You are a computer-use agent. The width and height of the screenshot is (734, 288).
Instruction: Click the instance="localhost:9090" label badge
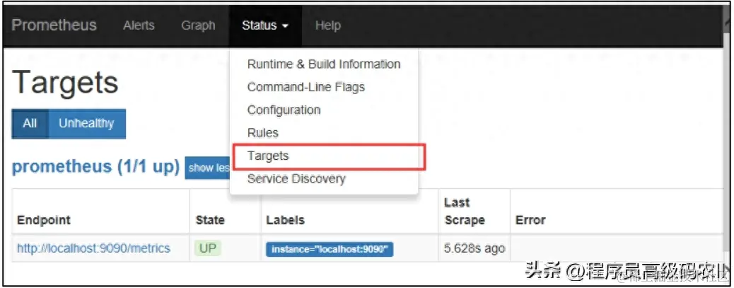(330, 250)
